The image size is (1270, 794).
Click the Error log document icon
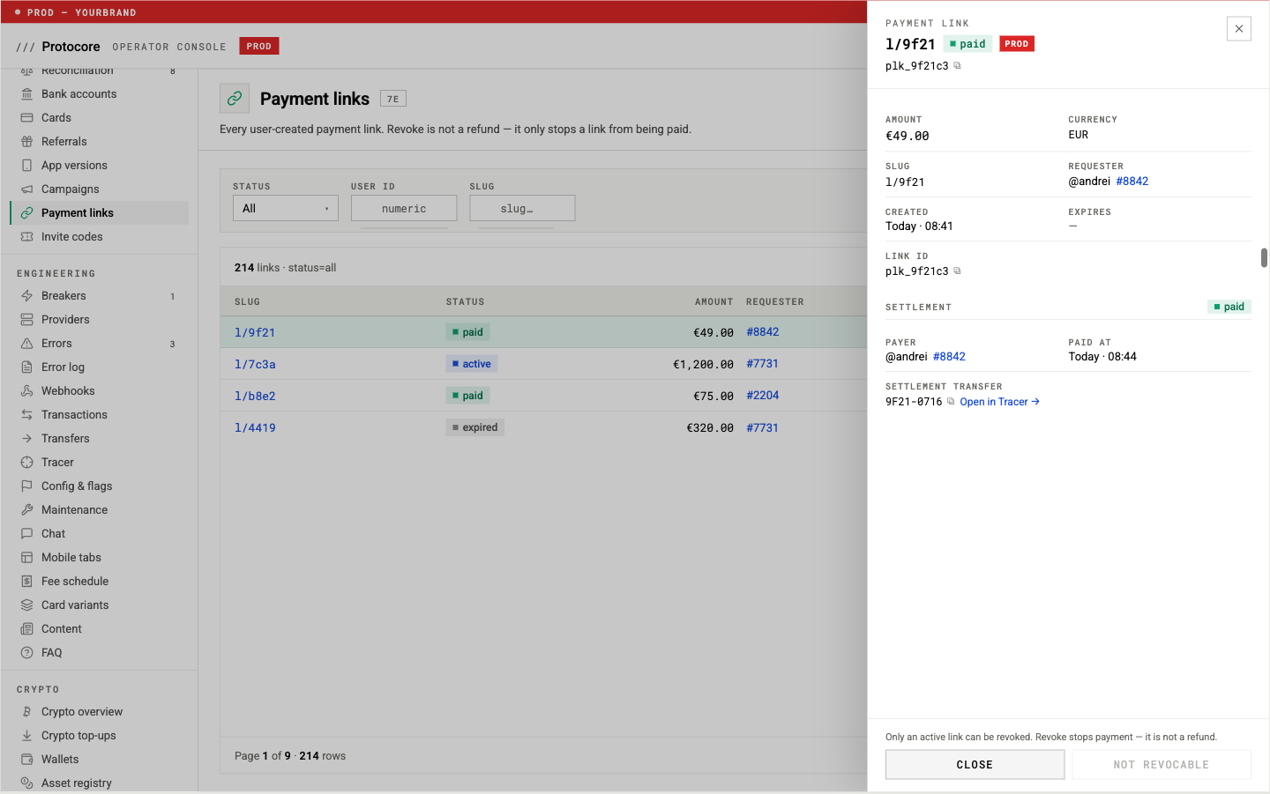(x=26, y=367)
